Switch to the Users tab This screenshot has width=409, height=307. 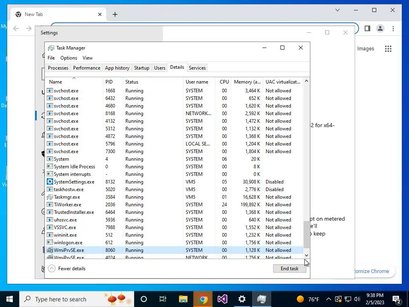pos(160,68)
